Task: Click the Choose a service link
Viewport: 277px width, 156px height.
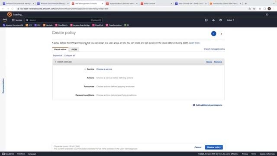Action: [x=104, y=69]
